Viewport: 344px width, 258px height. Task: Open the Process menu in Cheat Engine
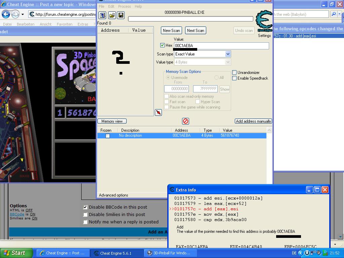coord(124,6)
